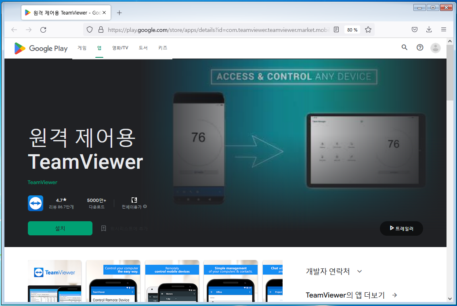Viewport: 457px width, 306px height.
Task: Open the Firefox hamburger menu
Action: pos(444,29)
